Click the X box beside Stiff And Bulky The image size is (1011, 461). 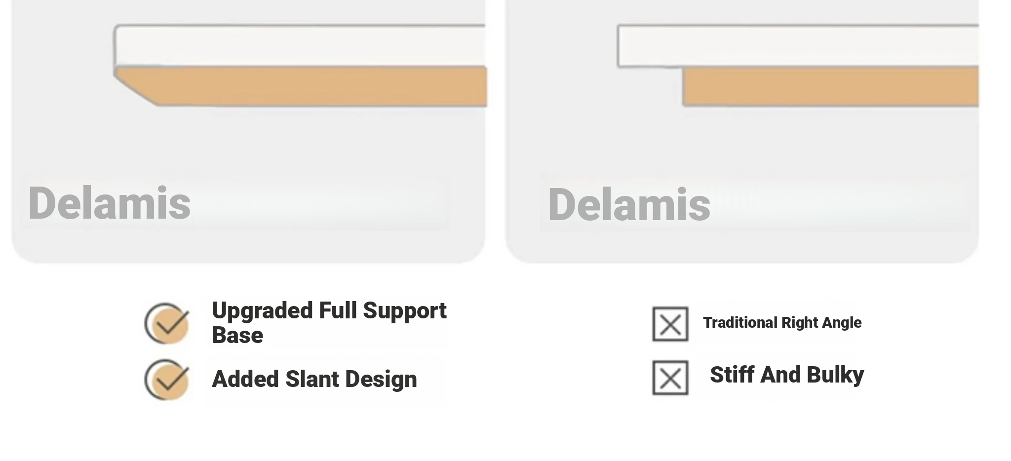[x=670, y=378]
